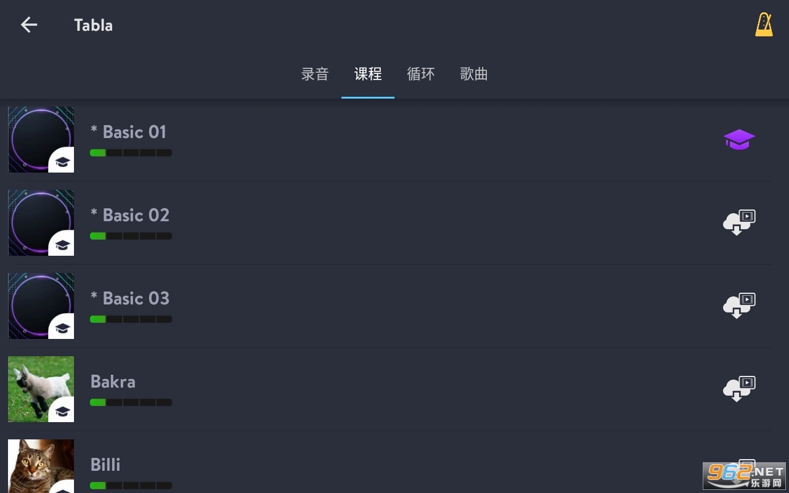Click the graduation cap badge on the Bakra thumbnail

pyautogui.click(x=62, y=411)
